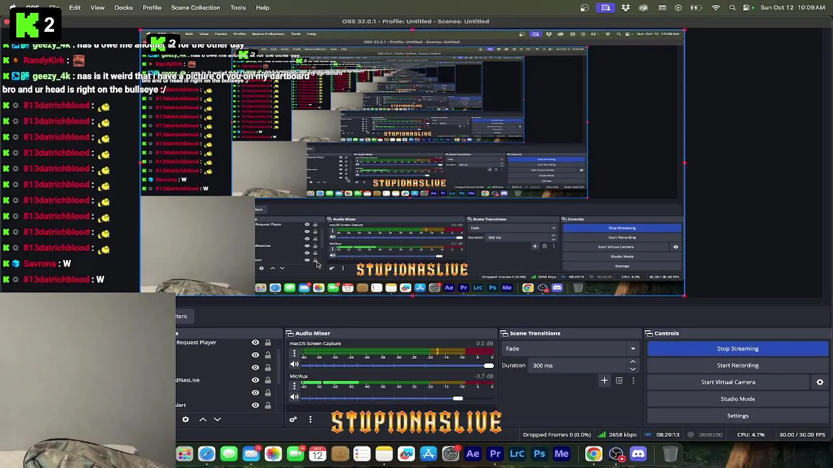The width and height of the screenshot is (833, 468).
Task: Open Settings from Controls dock
Action: click(737, 416)
